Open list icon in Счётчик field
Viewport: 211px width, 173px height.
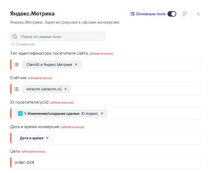[x=16, y=89]
